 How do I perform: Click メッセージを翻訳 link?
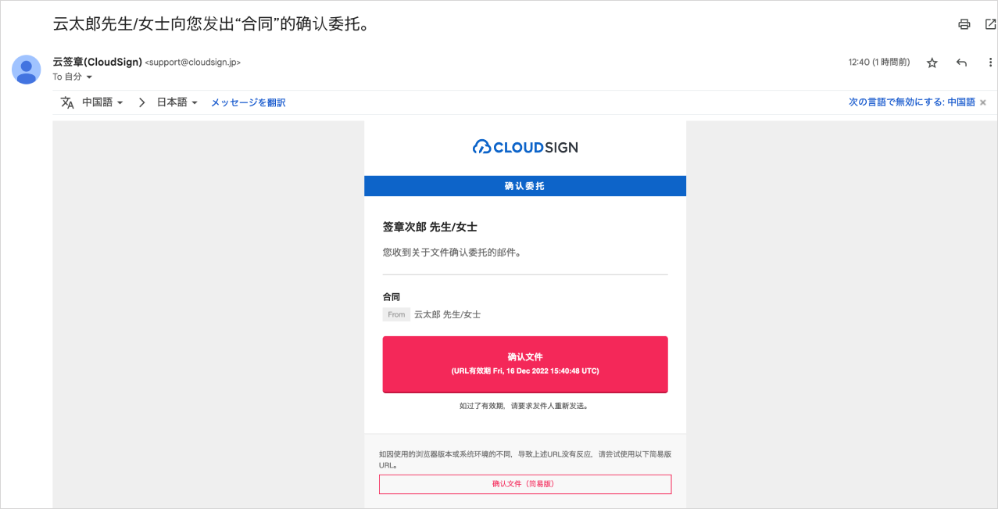pyautogui.click(x=249, y=102)
